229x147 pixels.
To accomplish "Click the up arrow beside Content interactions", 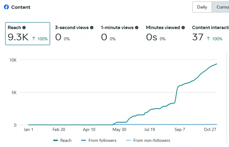I will [x=208, y=39].
